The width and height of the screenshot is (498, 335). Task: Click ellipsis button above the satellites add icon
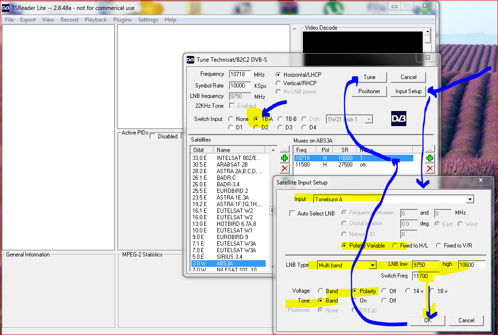285,149
